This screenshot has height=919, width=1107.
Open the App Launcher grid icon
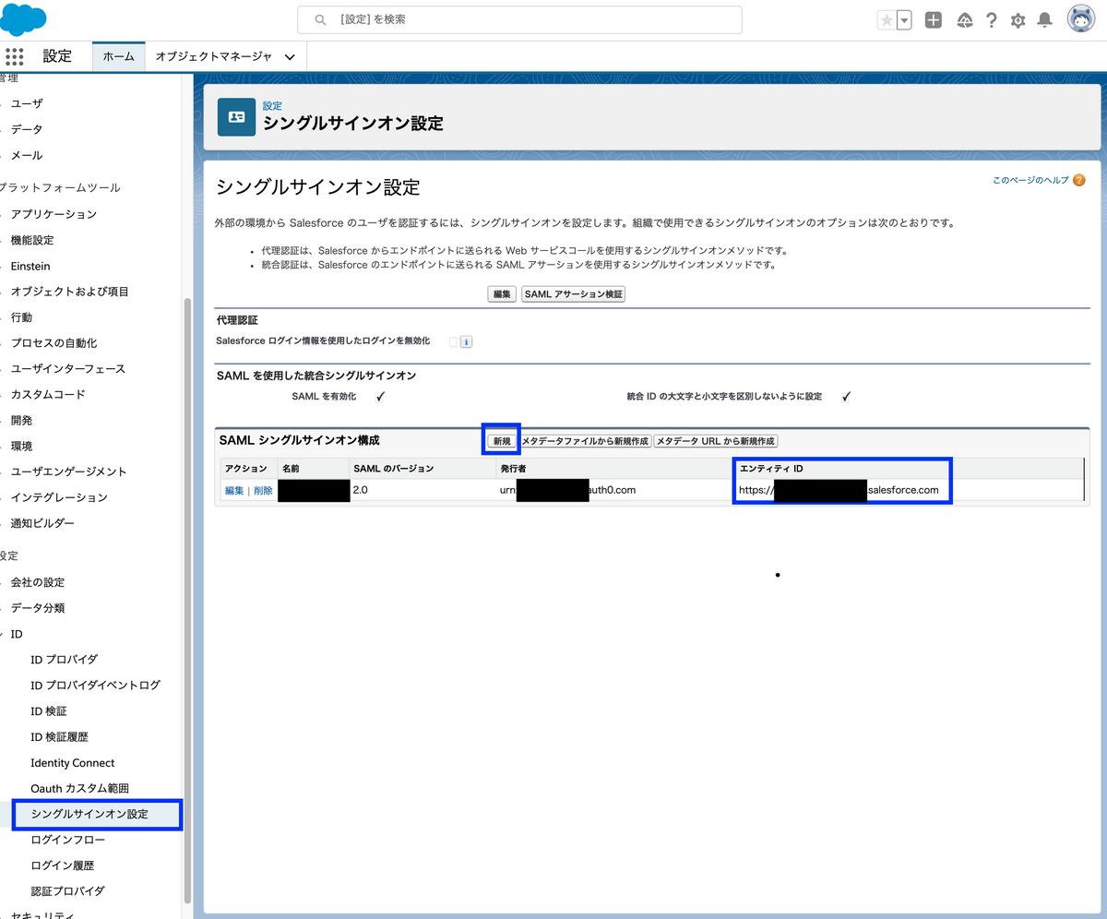coord(14,55)
